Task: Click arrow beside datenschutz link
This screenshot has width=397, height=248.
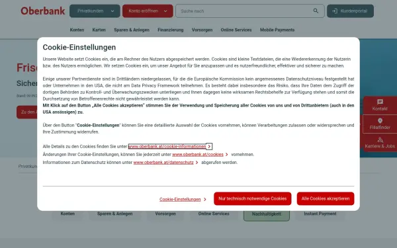Action: tap(197, 163)
